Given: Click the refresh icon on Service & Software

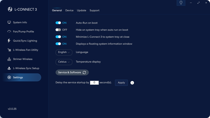Looking at the screenshot, I should [84, 72].
